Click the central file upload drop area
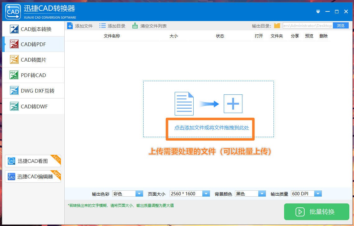354x226 pixels. pos(210,128)
